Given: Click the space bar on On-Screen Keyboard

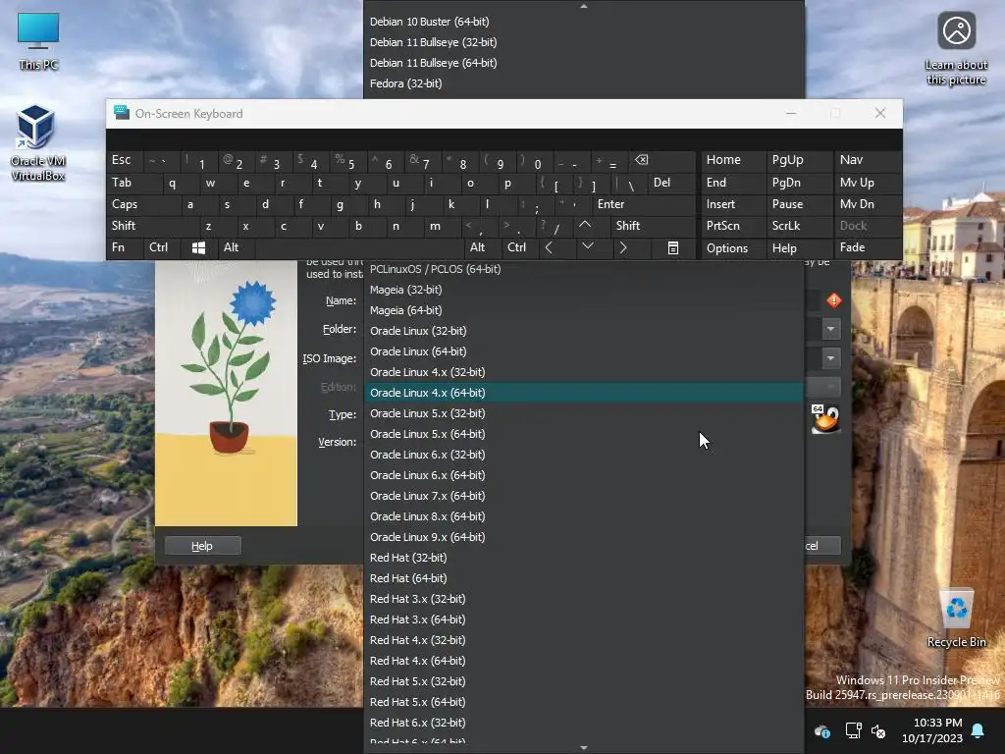Looking at the screenshot, I should [359, 248].
